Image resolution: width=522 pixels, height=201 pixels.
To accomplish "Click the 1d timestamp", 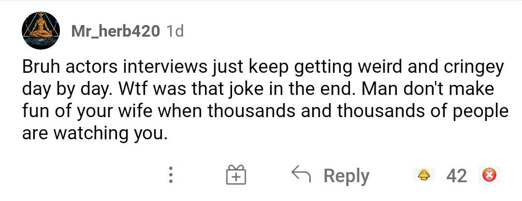I will (x=174, y=32).
